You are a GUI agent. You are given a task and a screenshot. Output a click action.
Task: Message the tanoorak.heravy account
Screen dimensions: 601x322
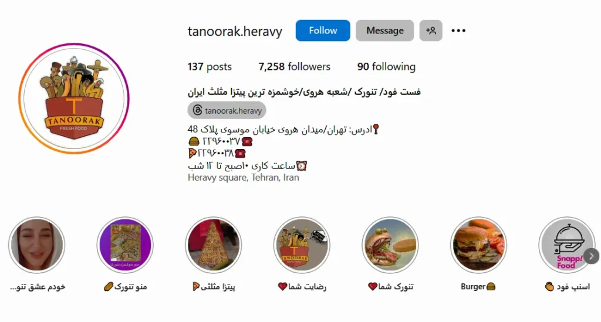385,30
